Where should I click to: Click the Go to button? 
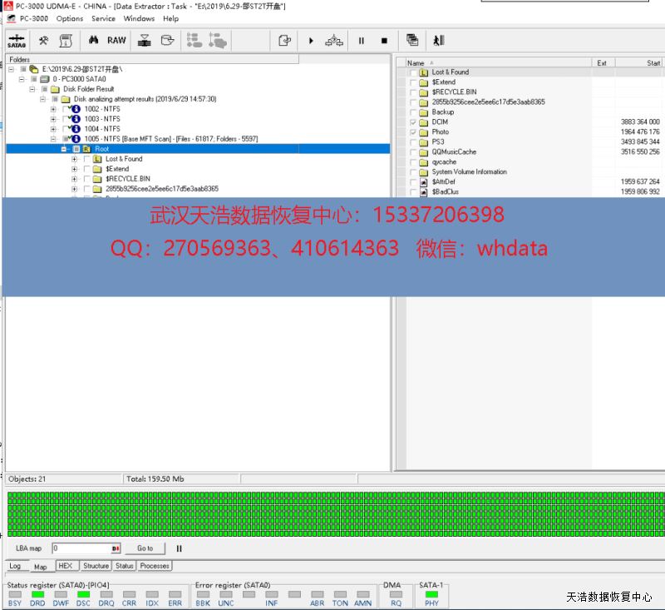[x=145, y=548]
